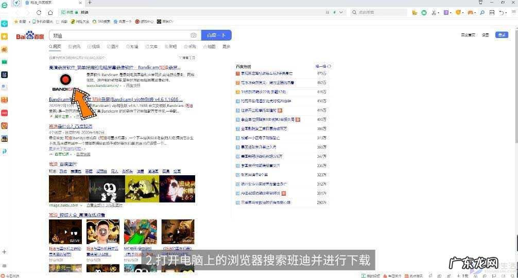Click the window grid layout icon
This screenshot has height=278, width=518.
tap(492, 12)
